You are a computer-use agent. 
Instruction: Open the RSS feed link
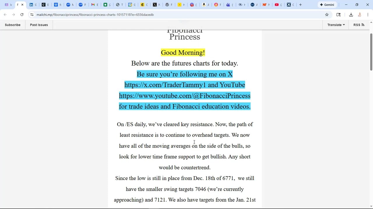click(x=359, y=25)
